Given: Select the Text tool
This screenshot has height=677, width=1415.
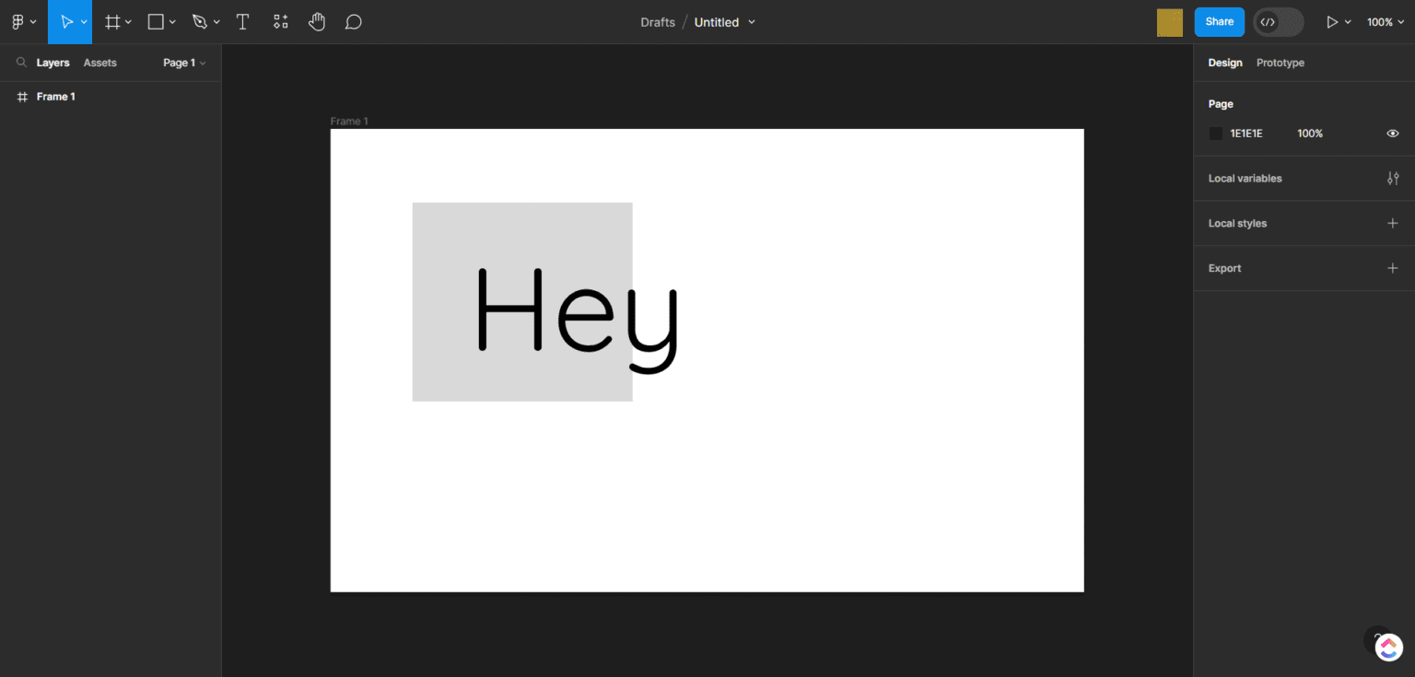Looking at the screenshot, I should [x=242, y=21].
